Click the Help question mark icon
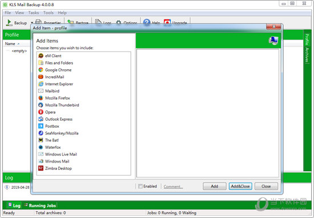 (147, 22)
